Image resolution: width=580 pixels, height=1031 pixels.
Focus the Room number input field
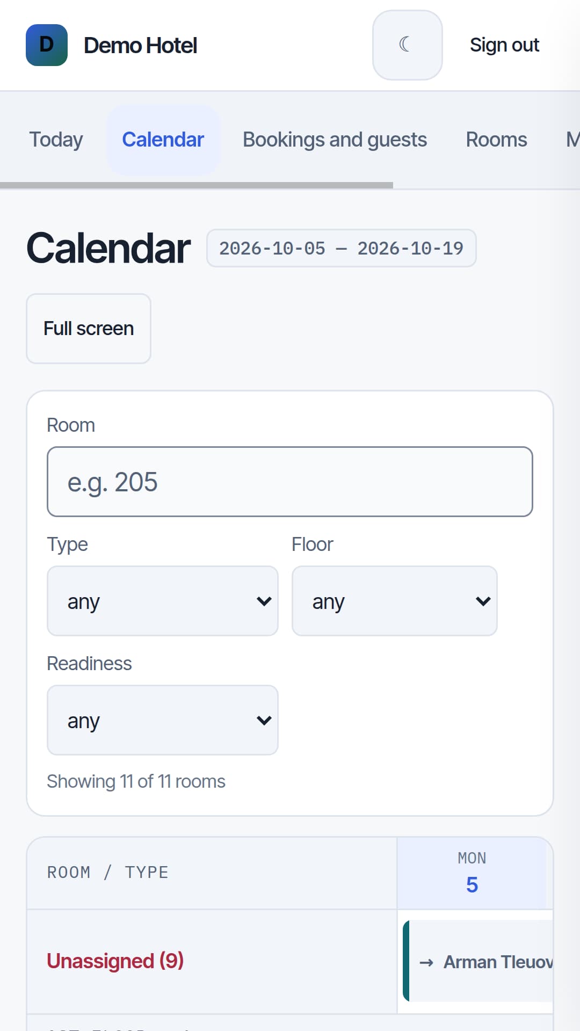(290, 482)
